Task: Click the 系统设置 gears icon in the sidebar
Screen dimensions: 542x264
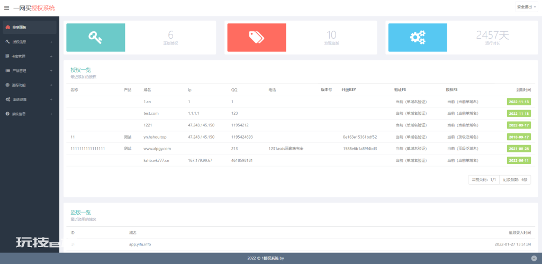Action: click(x=7, y=99)
